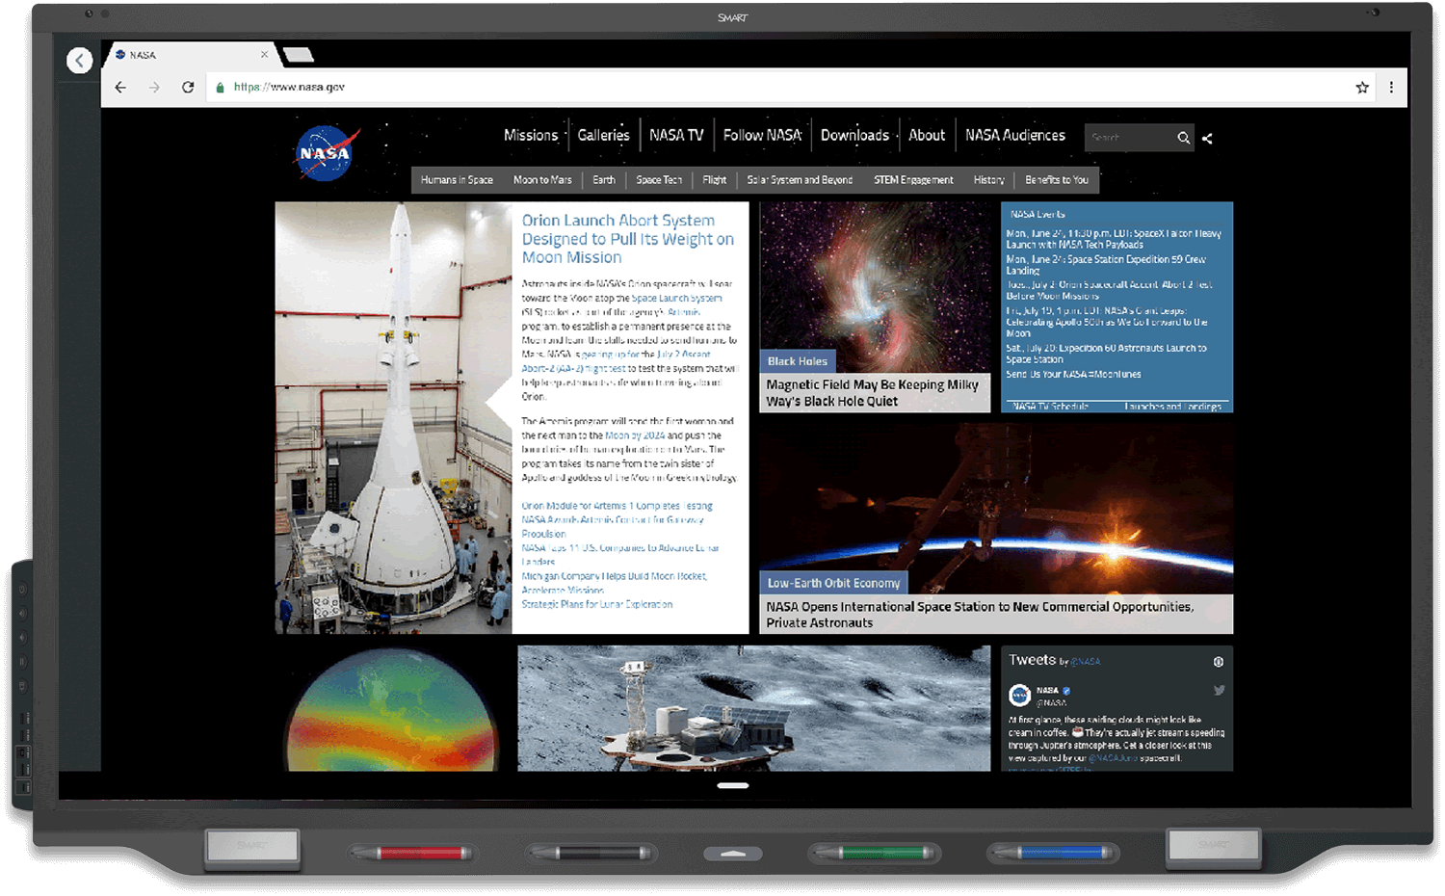Select the STEM Engagement topic
Viewport: 1445px width, 896px height.
913,180
